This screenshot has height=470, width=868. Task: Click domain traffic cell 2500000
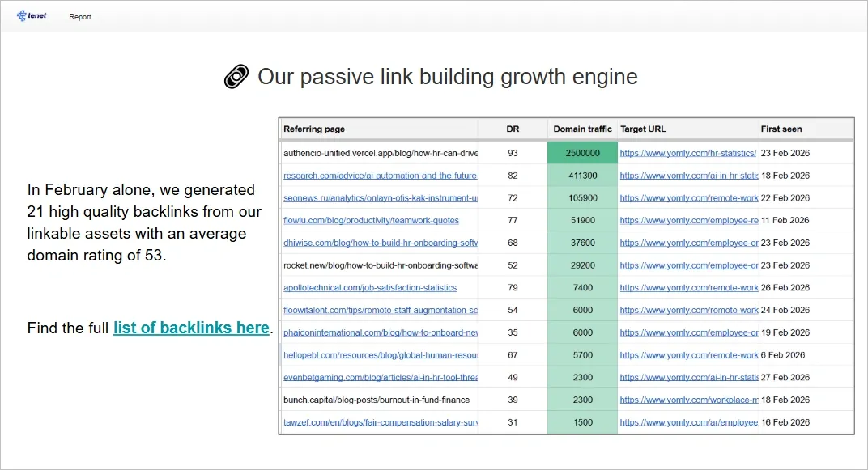coord(582,153)
